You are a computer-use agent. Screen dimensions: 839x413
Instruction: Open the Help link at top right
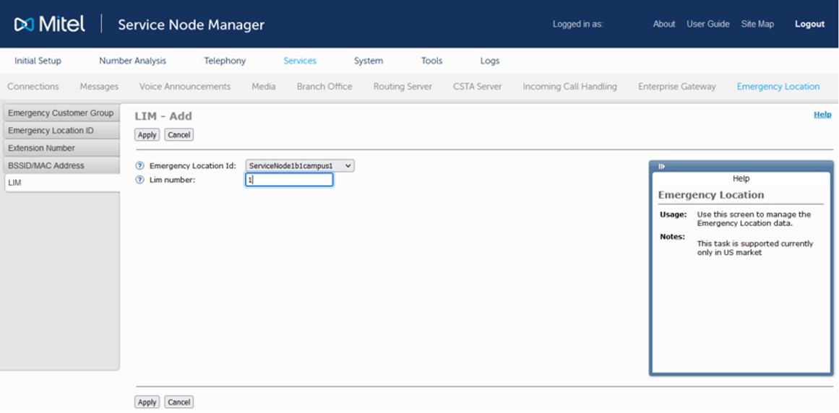tap(822, 114)
